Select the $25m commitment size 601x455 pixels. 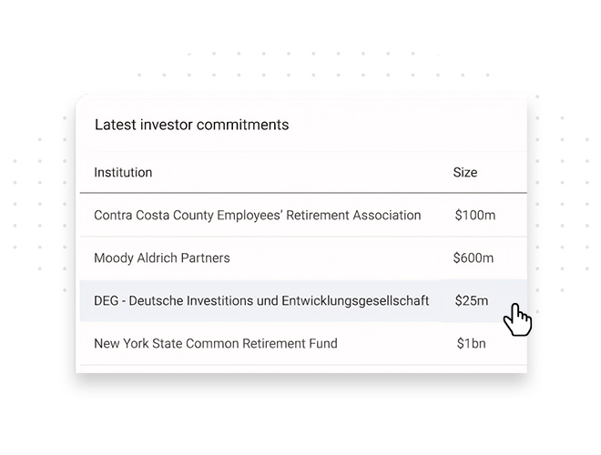point(472,300)
